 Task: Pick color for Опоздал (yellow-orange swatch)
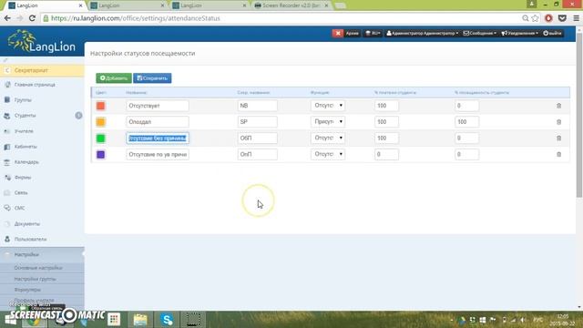tap(100, 121)
